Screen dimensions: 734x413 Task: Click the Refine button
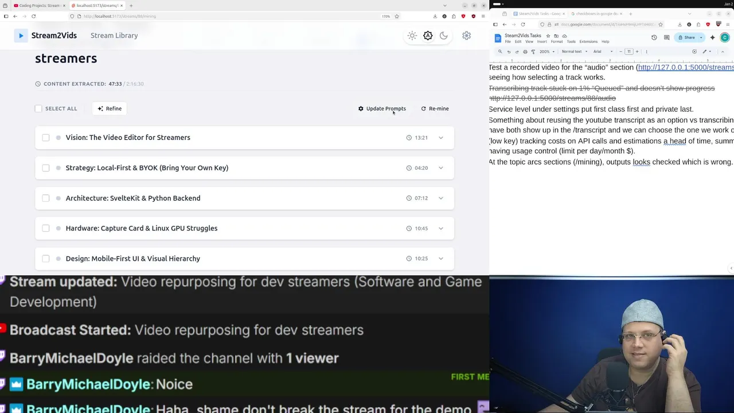110,108
